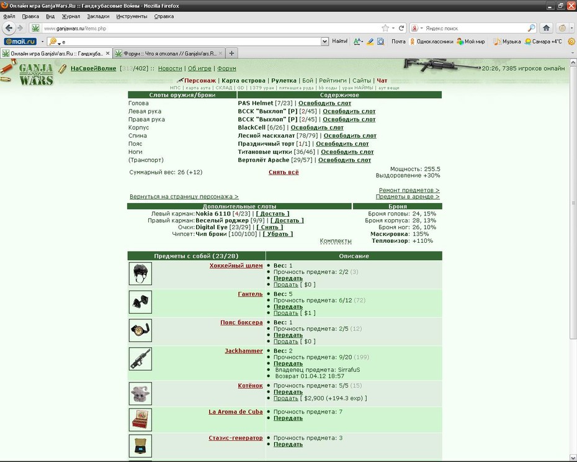Click Снять for Digital Eye
577x462 pixels.
pyautogui.click(x=270, y=227)
